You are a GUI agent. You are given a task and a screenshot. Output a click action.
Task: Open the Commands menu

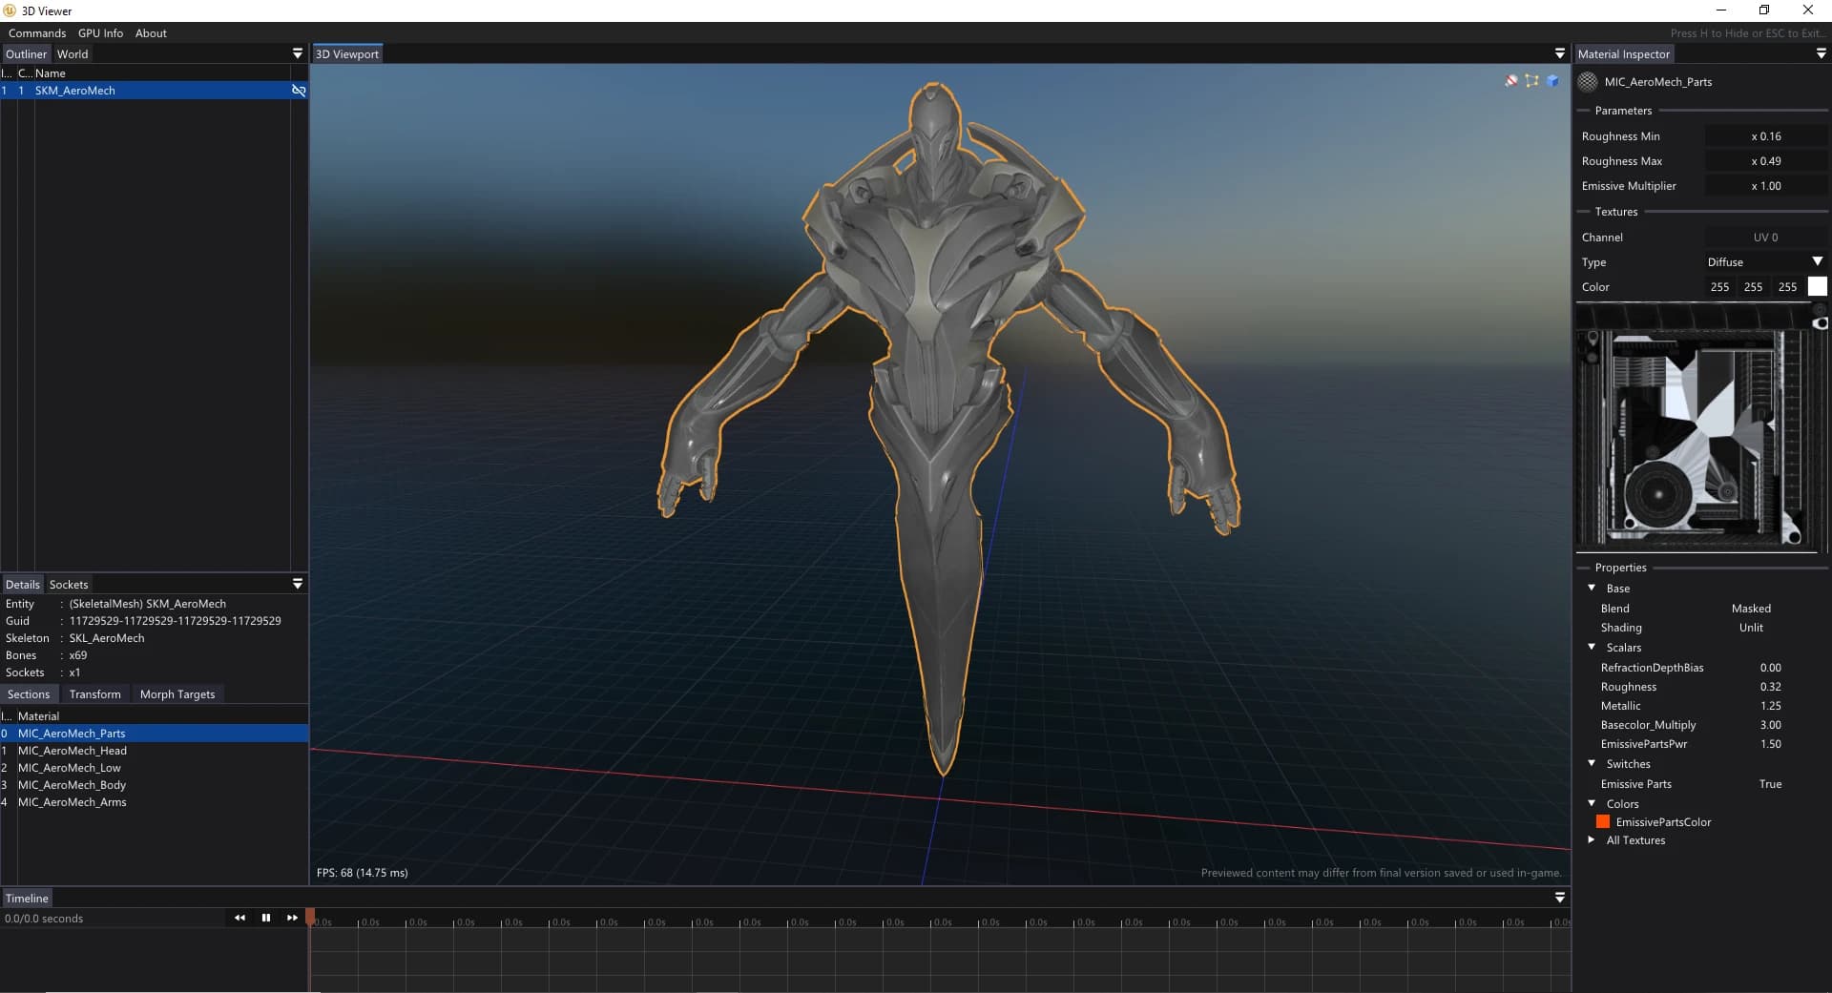[37, 33]
